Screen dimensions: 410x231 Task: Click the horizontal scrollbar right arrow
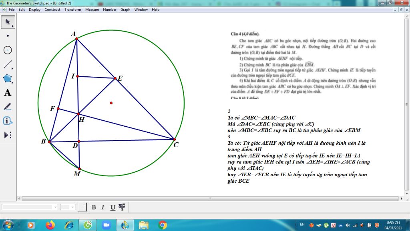point(402,199)
